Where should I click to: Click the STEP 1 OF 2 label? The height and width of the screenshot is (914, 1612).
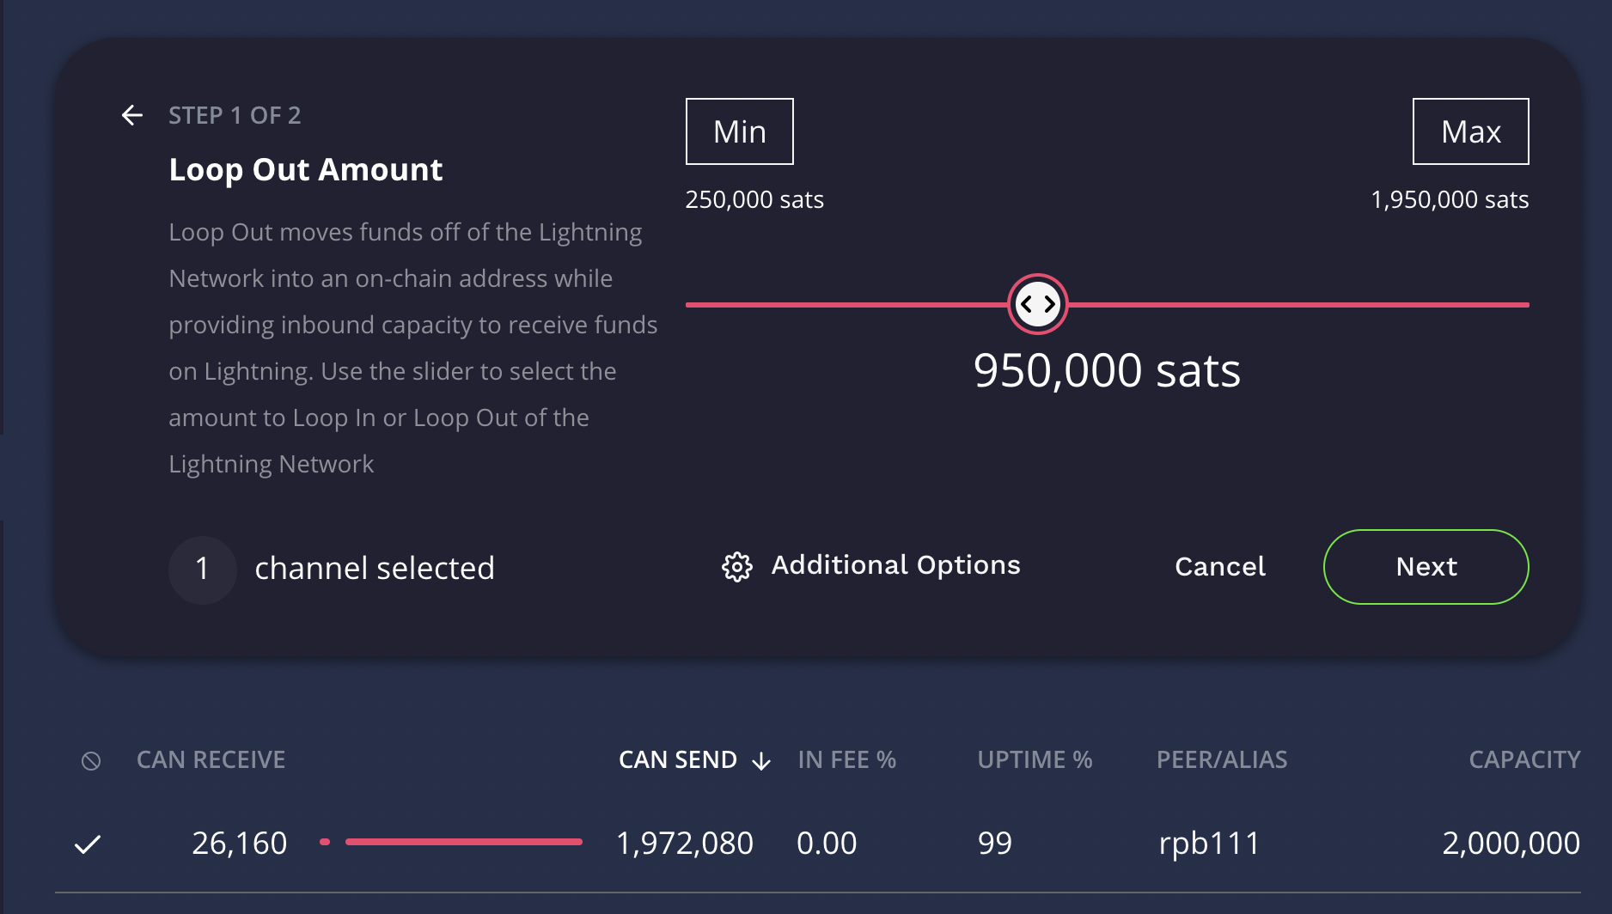point(235,114)
